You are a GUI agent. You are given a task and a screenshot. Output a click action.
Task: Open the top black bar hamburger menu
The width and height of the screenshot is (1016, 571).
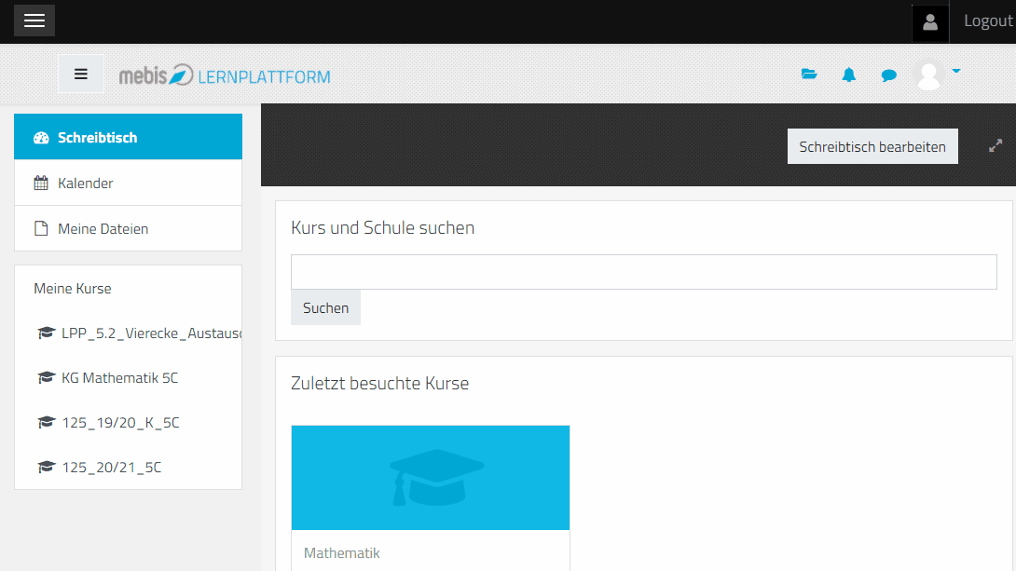pos(34,20)
